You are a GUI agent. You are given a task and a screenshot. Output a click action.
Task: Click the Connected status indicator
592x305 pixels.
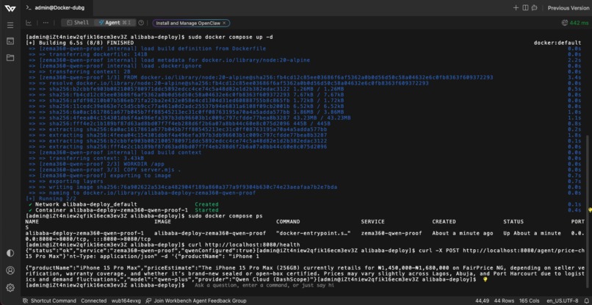click(x=93, y=301)
